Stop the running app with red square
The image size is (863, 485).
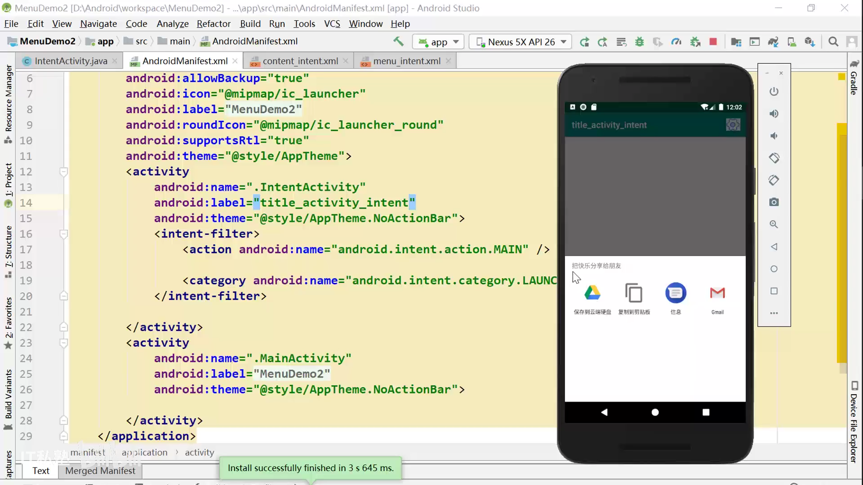click(713, 42)
